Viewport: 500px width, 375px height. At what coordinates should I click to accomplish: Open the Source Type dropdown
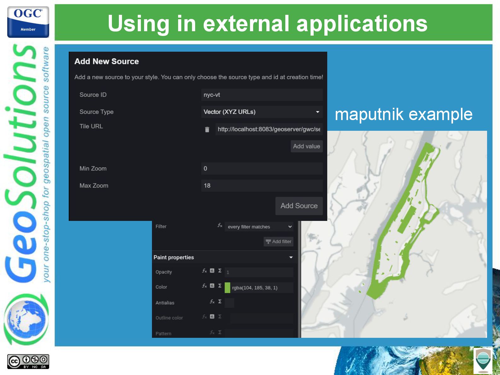click(x=262, y=112)
